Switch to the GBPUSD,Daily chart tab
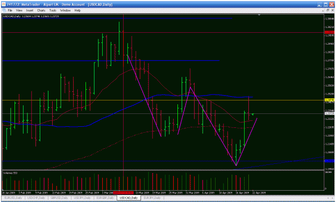The image size is (336, 202). coord(59,198)
